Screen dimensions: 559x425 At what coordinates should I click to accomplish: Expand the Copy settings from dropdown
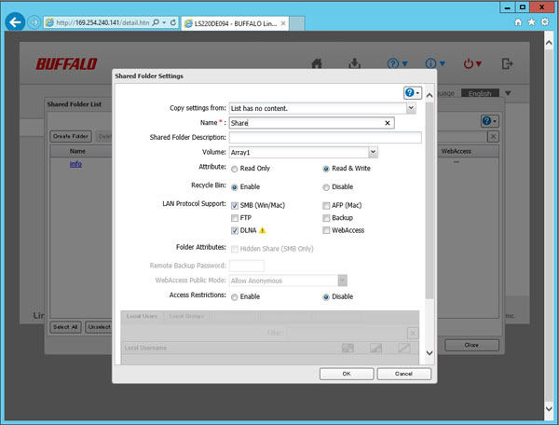411,108
